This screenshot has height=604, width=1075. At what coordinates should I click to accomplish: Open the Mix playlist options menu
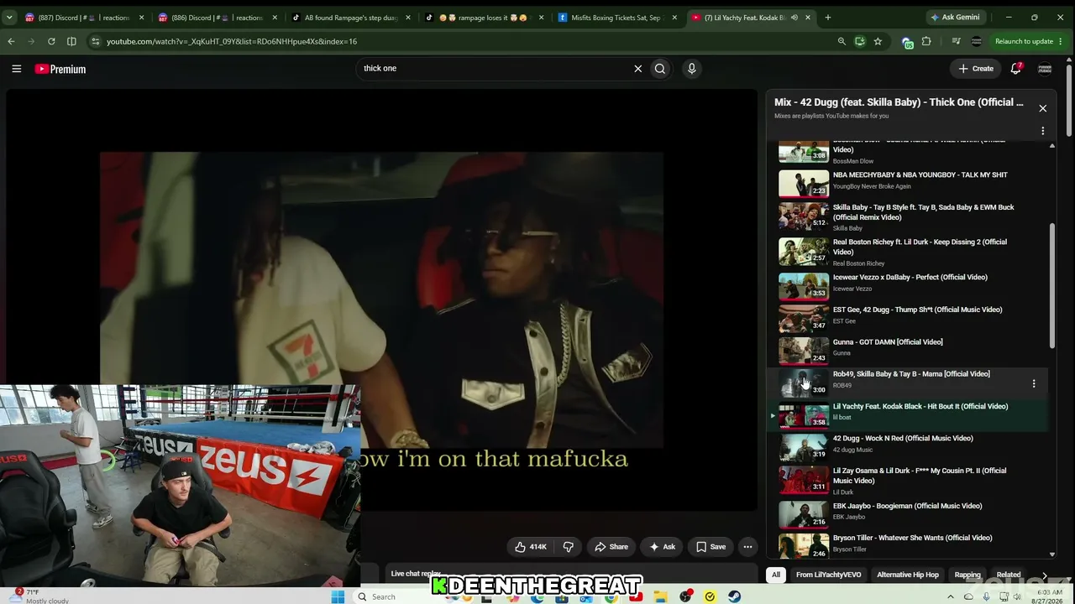(x=1042, y=131)
